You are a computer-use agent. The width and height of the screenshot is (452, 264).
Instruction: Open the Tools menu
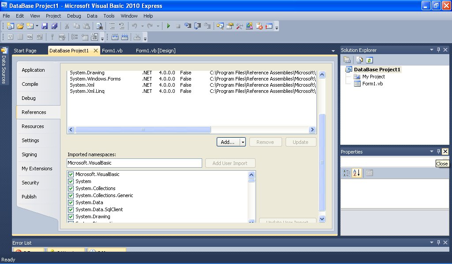[109, 16]
